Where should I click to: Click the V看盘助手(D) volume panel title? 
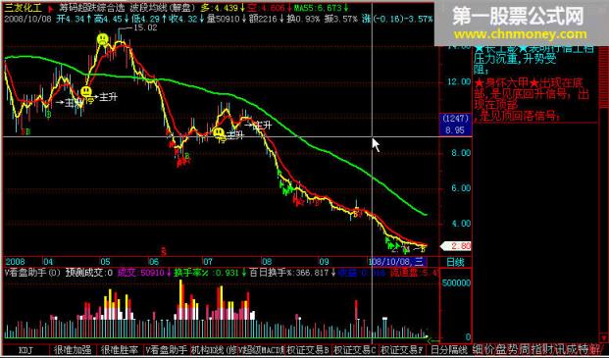tap(32, 273)
